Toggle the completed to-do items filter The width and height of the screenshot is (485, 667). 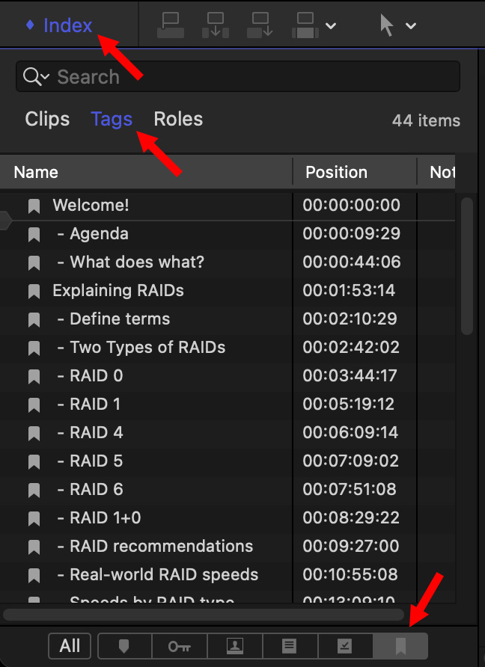pyautogui.click(x=345, y=646)
